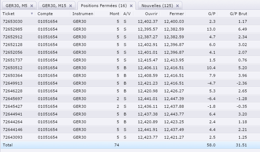Close the Positions Fermées tab

[x=131, y=6]
